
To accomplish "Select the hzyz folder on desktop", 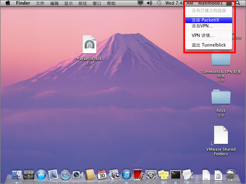I will click(x=221, y=97).
